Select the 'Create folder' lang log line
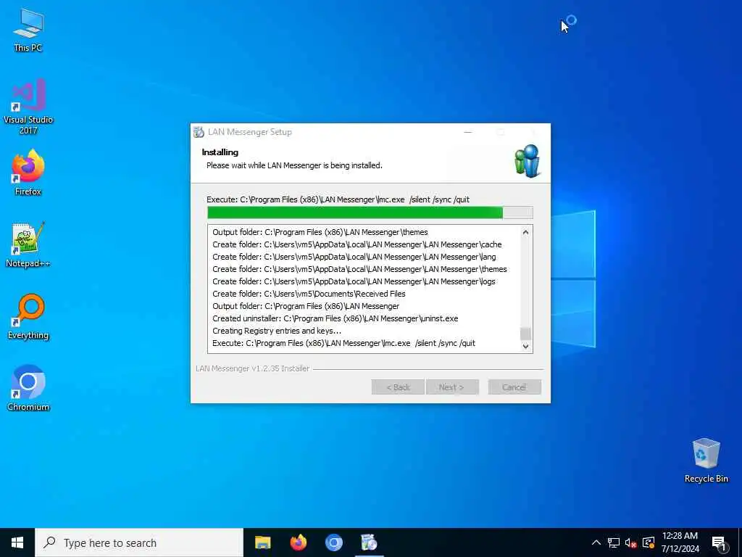This screenshot has width=742, height=557. pos(354,257)
